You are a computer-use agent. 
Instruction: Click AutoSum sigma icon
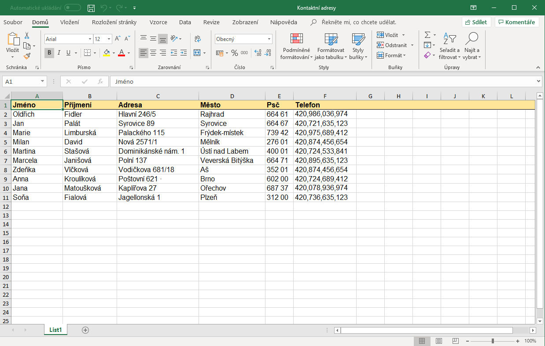[x=427, y=35]
